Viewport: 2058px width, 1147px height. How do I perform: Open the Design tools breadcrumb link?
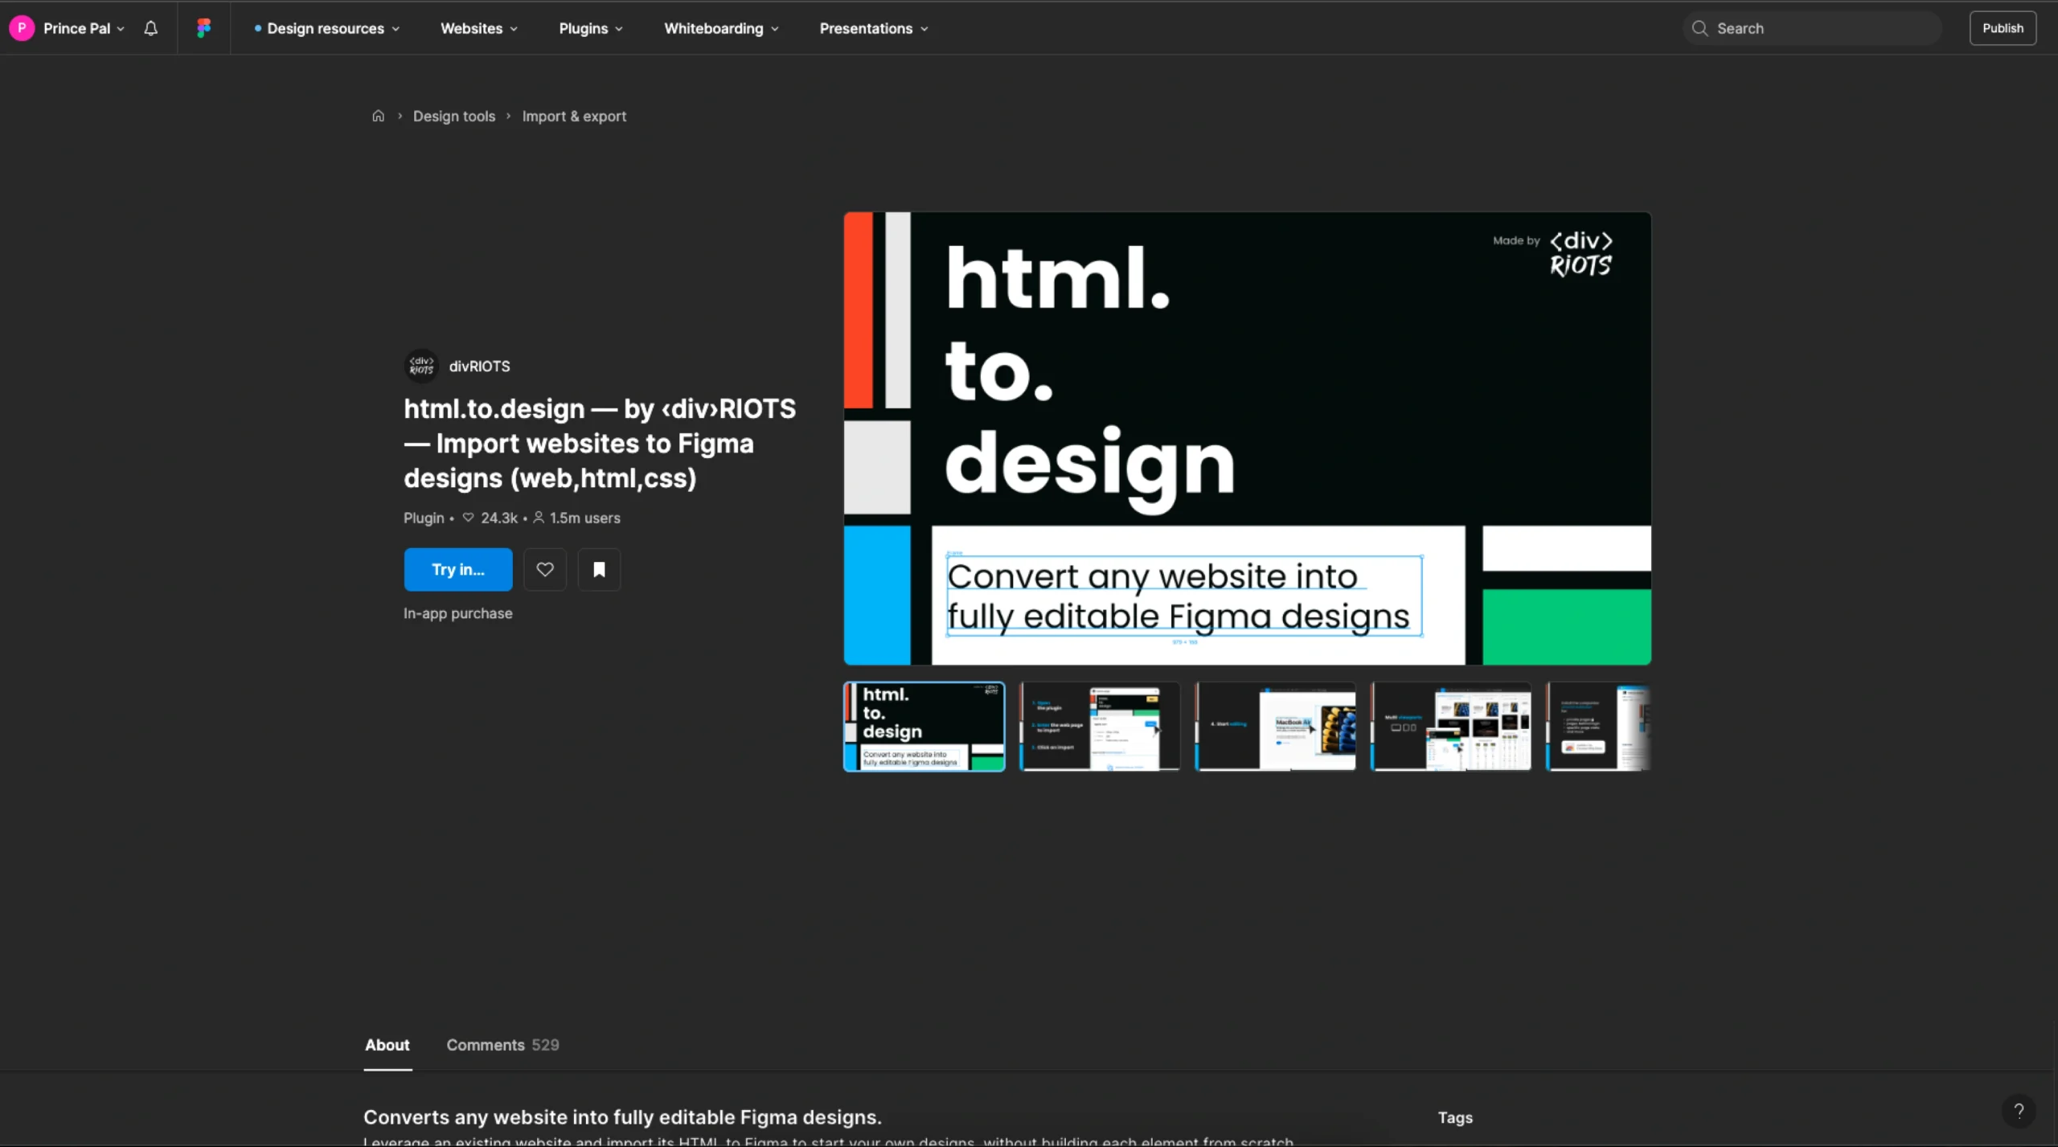(454, 116)
